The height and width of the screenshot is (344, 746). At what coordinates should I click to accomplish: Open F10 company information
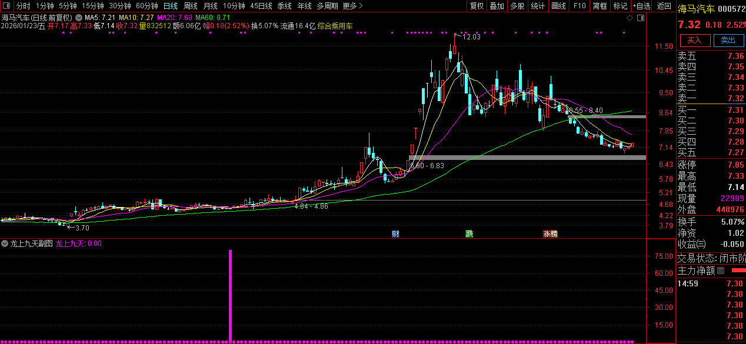click(580, 6)
